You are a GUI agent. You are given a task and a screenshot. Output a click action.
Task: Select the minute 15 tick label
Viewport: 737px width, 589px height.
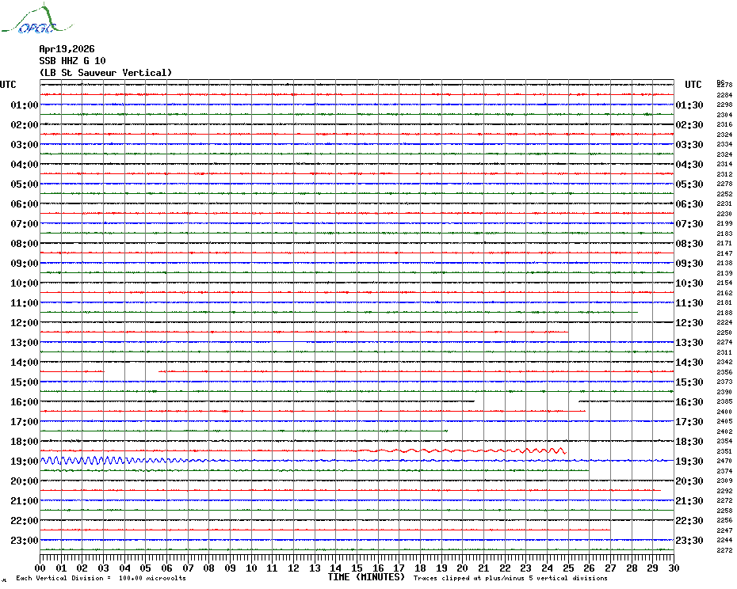click(x=357, y=568)
